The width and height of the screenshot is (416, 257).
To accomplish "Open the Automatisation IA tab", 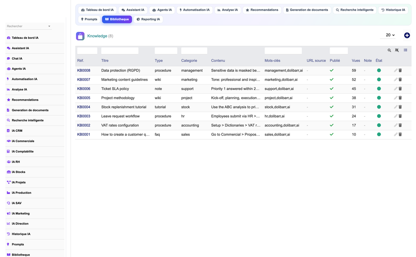I will (x=194, y=10).
